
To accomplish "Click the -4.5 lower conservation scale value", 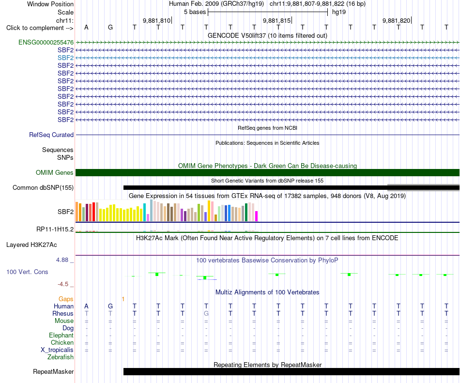I will 63,284.
